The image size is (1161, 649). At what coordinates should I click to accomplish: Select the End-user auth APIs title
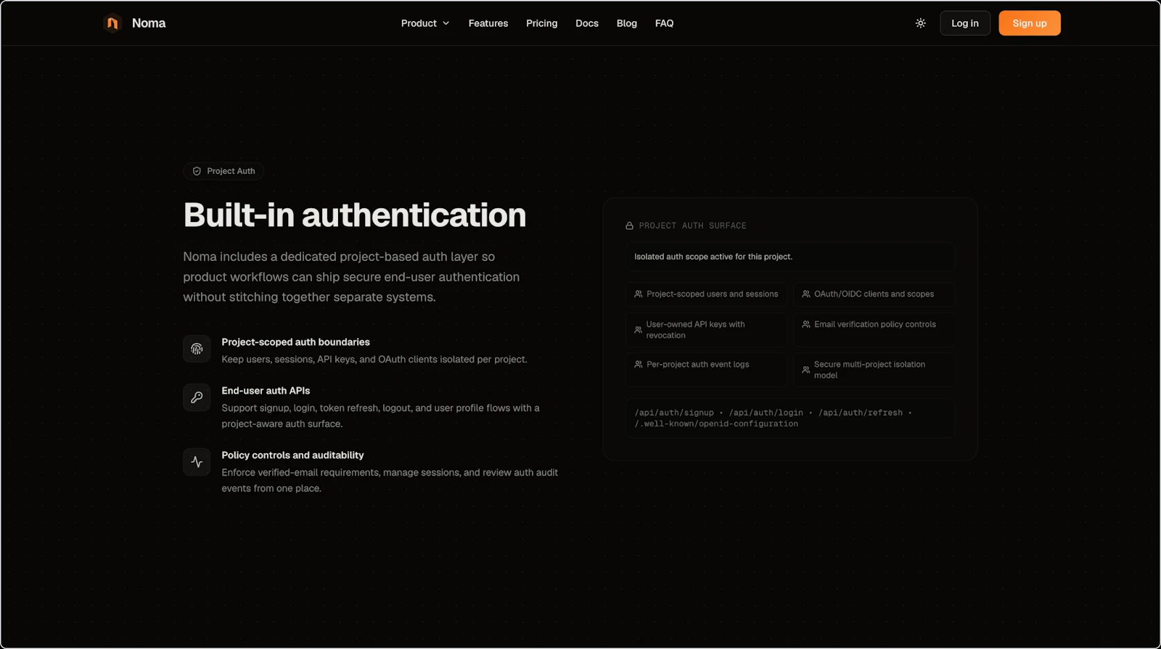click(x=266, y=391)
